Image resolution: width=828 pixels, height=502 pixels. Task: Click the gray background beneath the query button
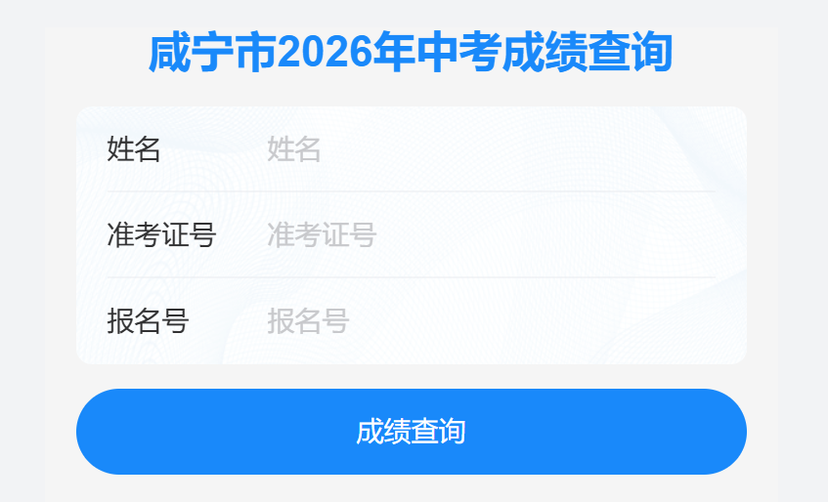coord(412,489)
